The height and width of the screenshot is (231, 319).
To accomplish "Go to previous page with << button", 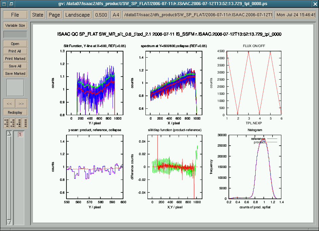I will tap(9, 103).
